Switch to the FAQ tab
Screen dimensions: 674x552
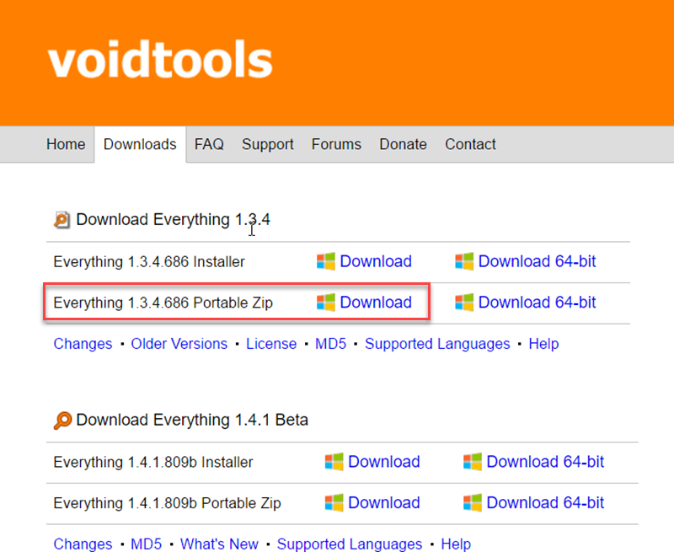(x=209, y=144)
